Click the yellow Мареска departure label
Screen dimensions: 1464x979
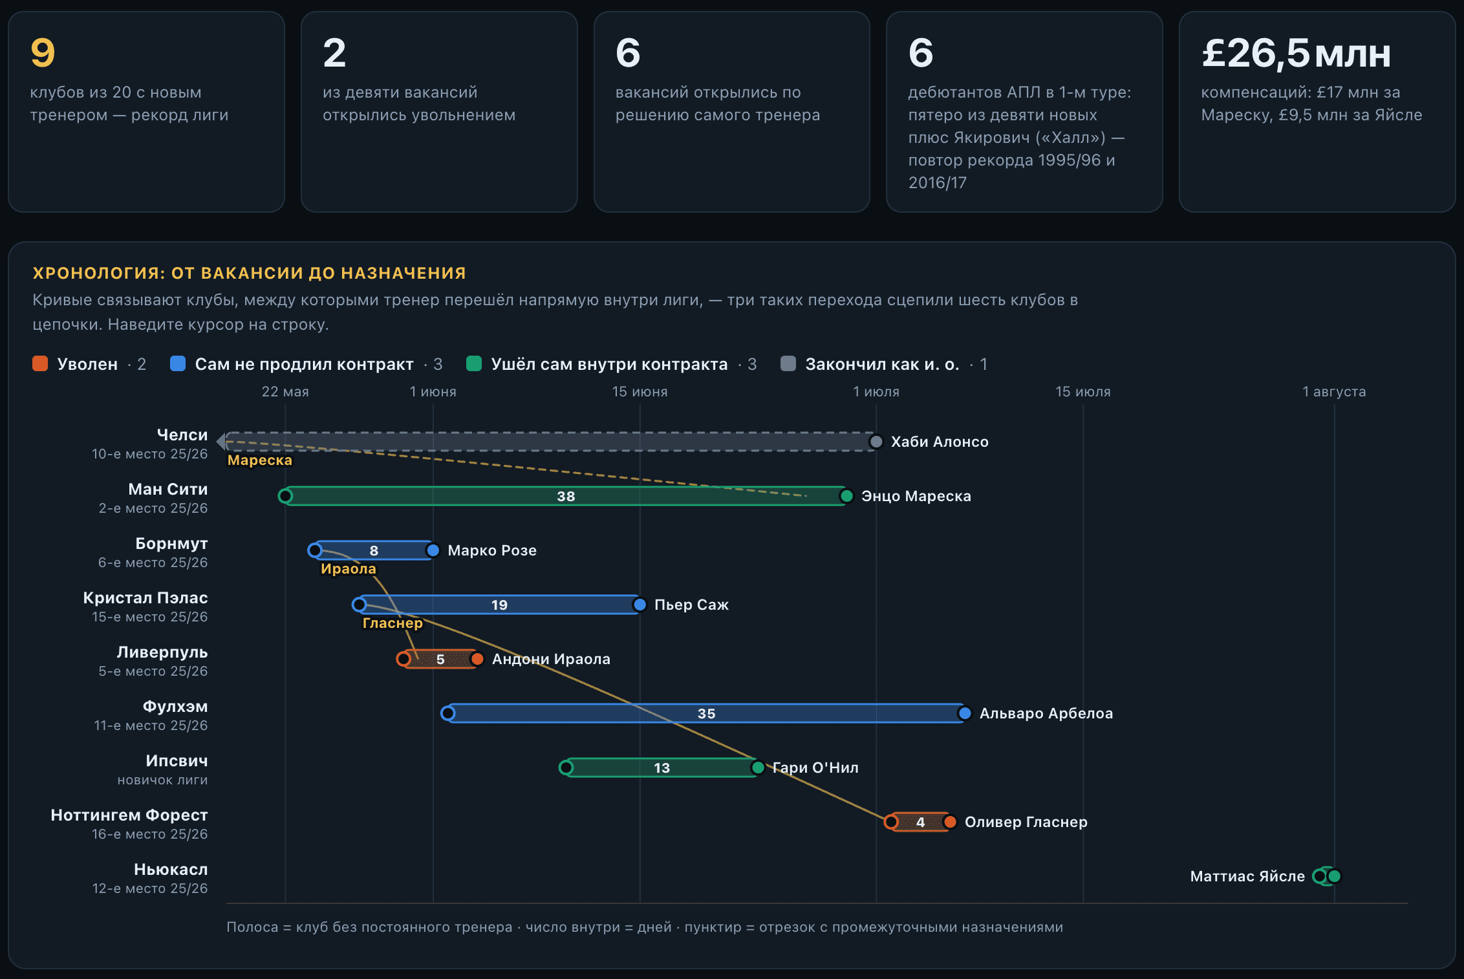tap(260, 460)
